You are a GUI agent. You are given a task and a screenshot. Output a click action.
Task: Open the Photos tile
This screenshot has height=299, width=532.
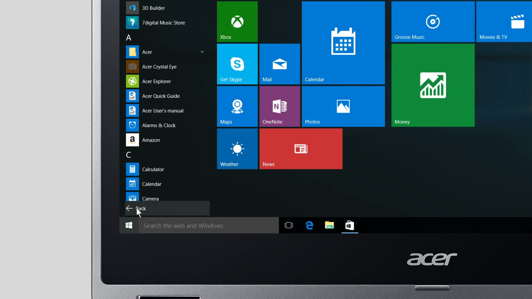point(343,106)
